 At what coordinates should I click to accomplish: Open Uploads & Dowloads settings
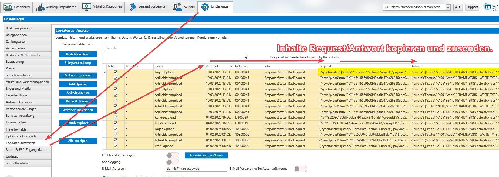[28, 136]
